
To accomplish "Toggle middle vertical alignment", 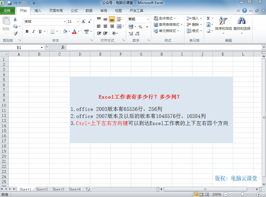I will click(x=105, y=19).
